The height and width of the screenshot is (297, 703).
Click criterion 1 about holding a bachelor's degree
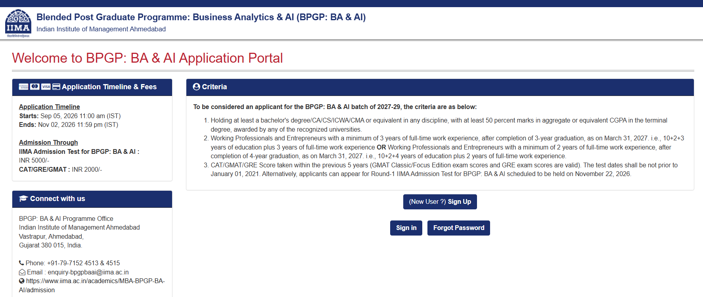coord(439,125)
